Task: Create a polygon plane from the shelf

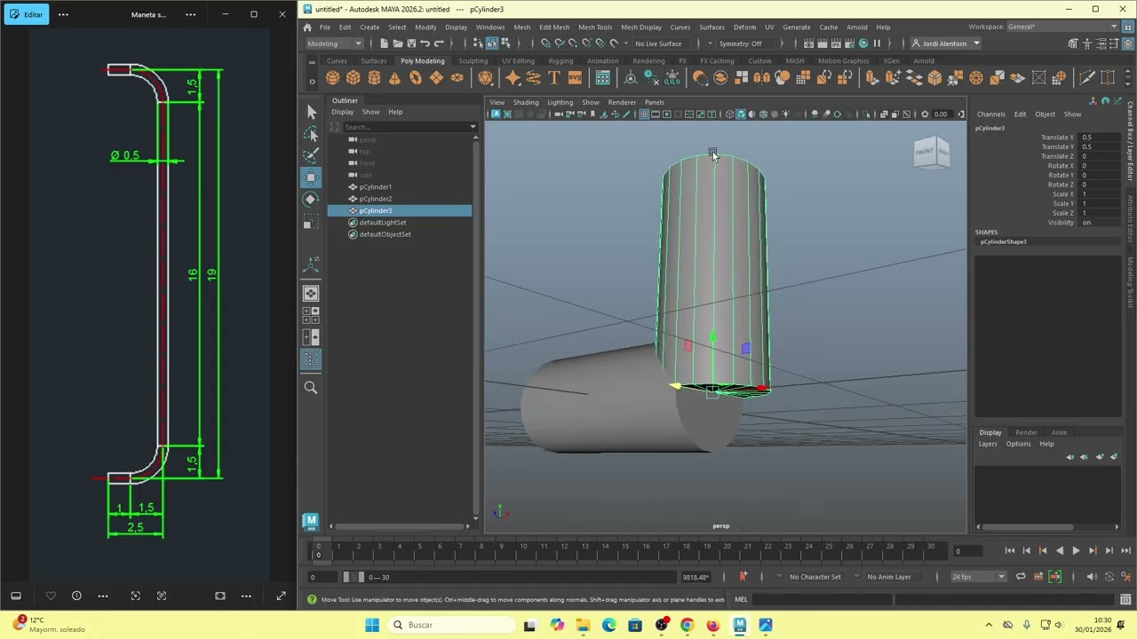Action: pyautogui.click(x=436, y=78)
